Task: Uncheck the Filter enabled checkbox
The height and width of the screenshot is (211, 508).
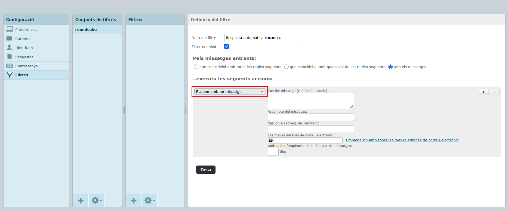Action: coord(226,46)
